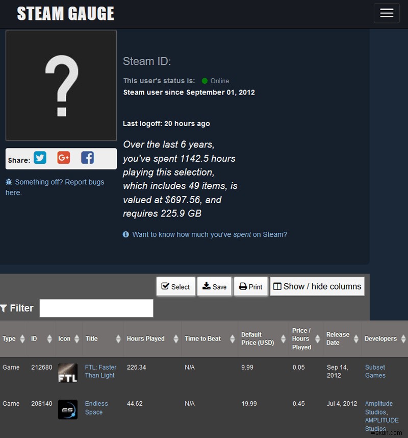Click the funnel icon beside Filter
This screenshot has width=408, height=438.
tap(5, 308)
